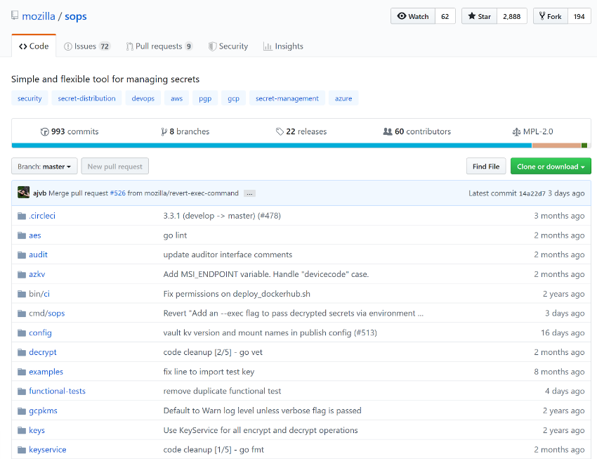Viewport: 597px width, 459px height.
Task: Click the ajvb author name
Action: click(x=39, y=193)
